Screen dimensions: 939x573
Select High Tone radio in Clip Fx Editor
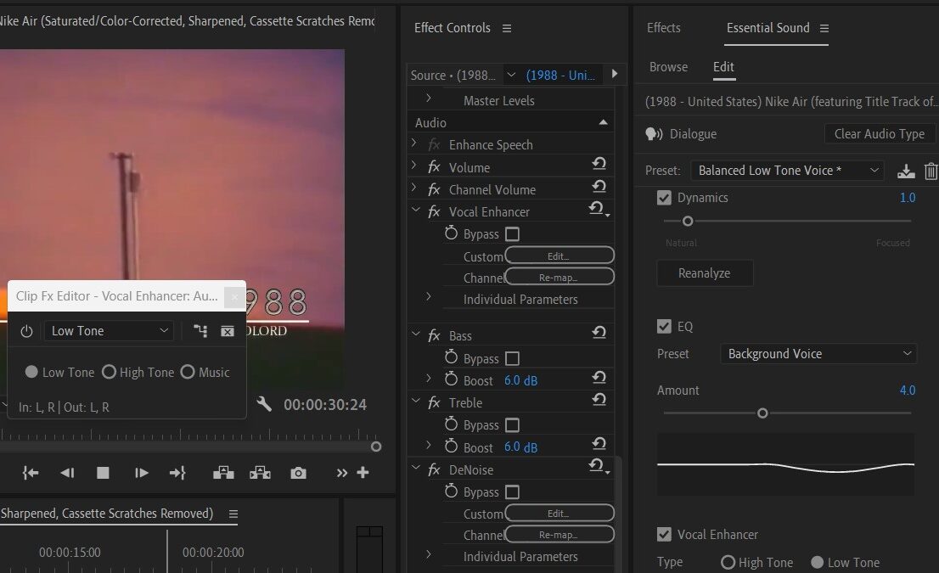click(109, 372)
